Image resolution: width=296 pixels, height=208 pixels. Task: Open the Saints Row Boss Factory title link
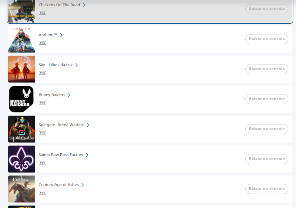point(61,155)
